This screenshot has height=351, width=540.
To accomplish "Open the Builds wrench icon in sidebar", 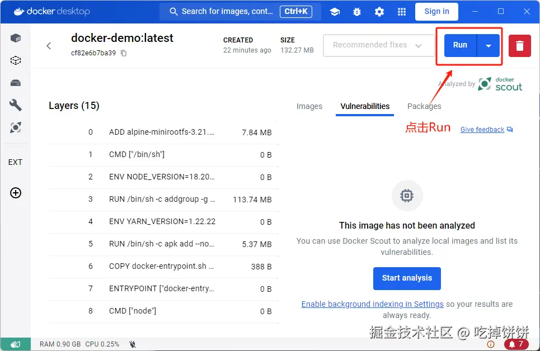I will 16,105.
